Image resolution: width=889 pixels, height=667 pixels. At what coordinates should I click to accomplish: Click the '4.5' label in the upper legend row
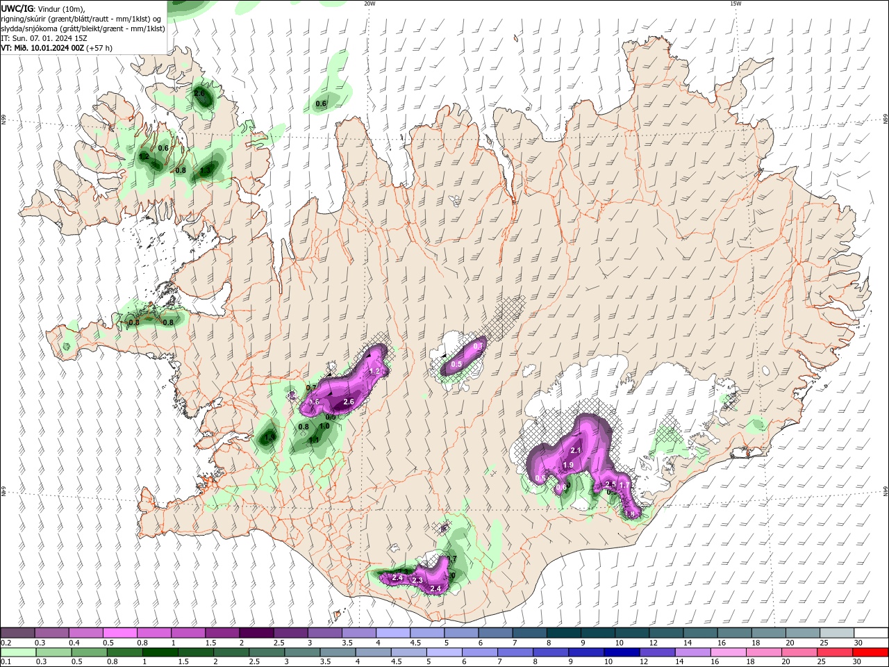coord(415,643)
